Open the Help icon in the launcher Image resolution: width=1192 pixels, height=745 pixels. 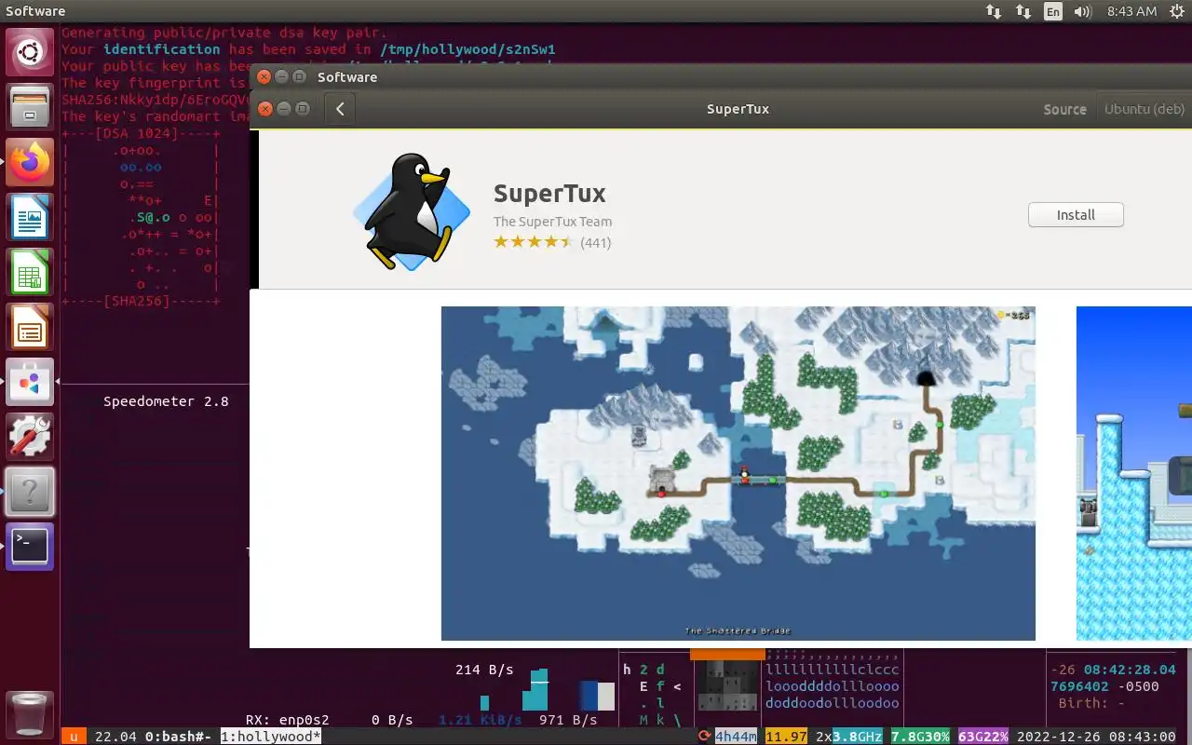tap(30, 492)
